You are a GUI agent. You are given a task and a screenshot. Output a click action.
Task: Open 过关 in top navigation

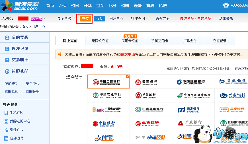[100, 6]
